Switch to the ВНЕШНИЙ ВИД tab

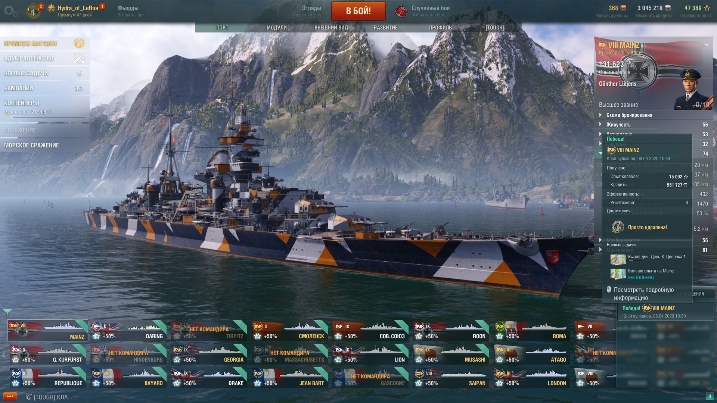[331, 28]
